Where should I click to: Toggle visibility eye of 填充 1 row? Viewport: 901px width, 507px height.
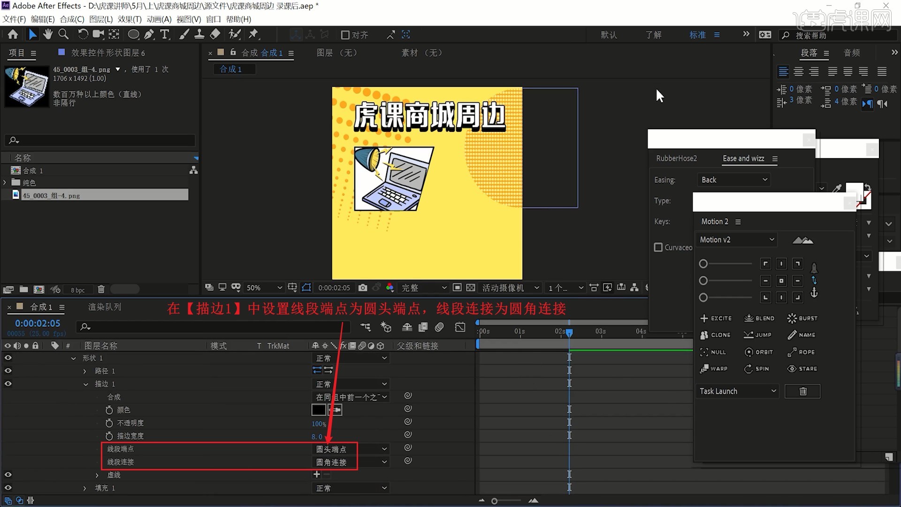coord(8,488)
